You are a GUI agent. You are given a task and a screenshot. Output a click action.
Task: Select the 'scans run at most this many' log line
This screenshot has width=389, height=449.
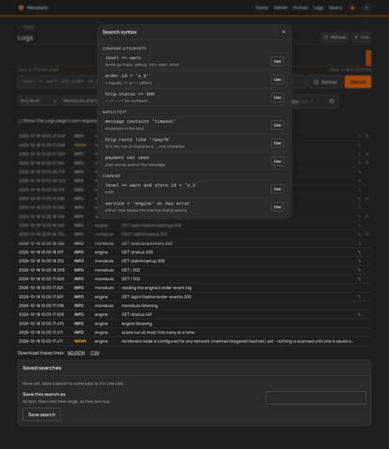click(x=194, y=332)
